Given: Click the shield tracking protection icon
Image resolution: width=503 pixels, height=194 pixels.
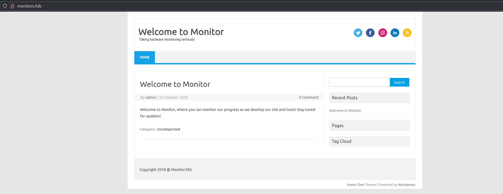Looking at the screenshot, I should (x=5, y=6).
